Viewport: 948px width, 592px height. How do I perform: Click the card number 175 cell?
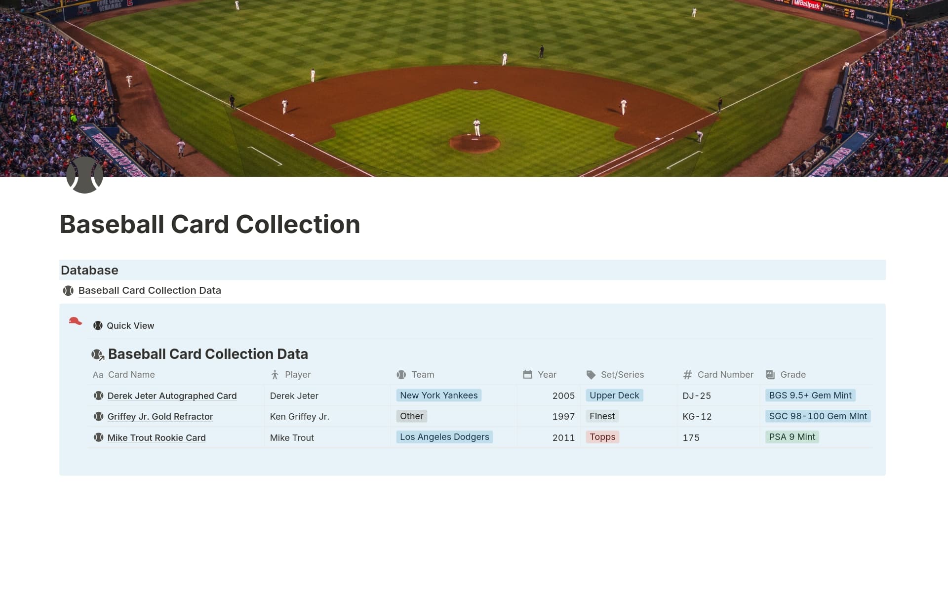(x=718, y=438)
